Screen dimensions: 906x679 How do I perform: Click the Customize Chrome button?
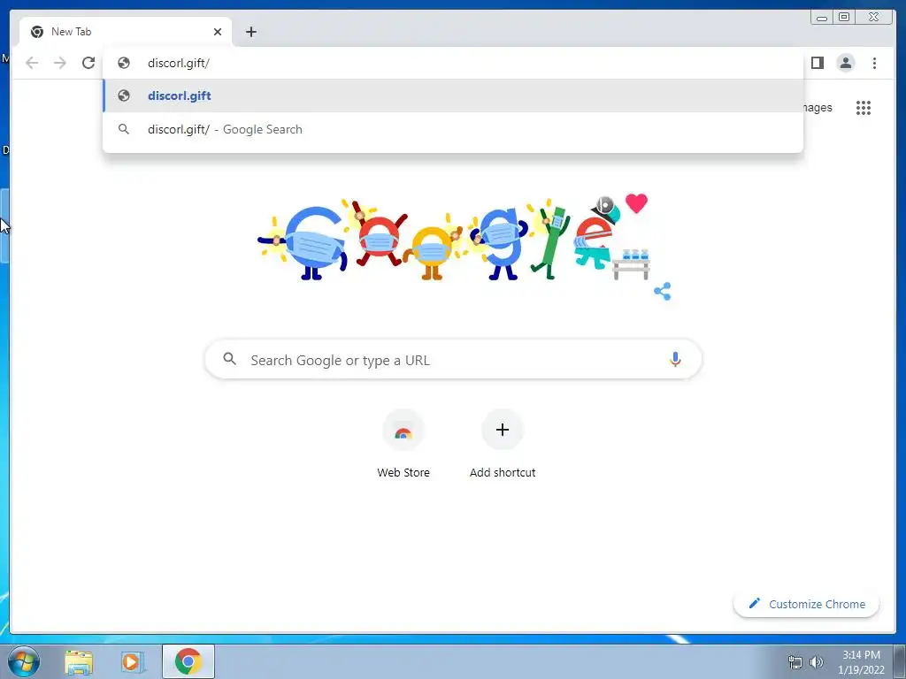pyautogui.click(x=806, y=604)
